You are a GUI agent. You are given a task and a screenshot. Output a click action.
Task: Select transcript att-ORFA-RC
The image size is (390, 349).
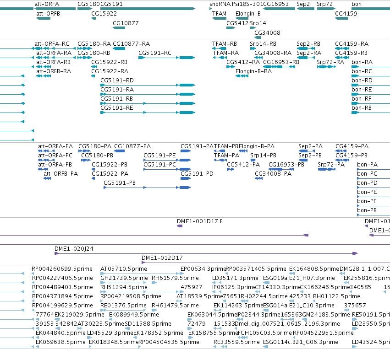click(52, 44)
